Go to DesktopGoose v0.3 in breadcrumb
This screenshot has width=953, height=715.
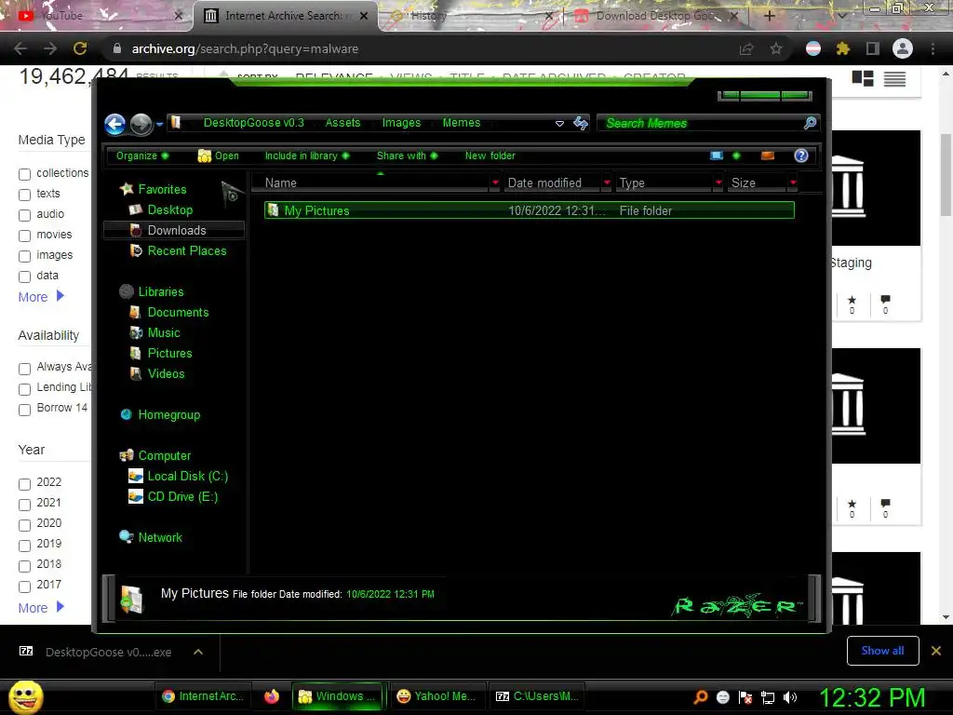(253, 123)
